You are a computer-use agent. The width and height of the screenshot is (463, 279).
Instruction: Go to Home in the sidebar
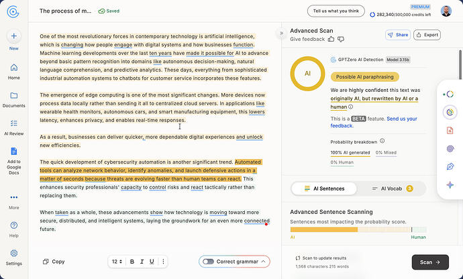(13, 72)
